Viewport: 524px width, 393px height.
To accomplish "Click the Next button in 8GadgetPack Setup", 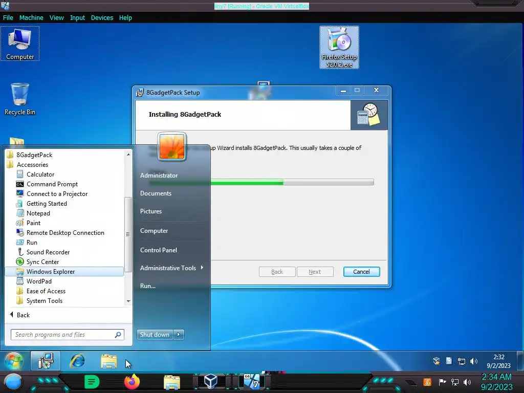I will [315, 272].
